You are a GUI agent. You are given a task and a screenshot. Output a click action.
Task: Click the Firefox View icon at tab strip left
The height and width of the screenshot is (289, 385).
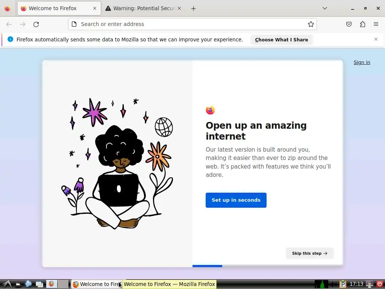pyautogui.click(x=8, y=9)
